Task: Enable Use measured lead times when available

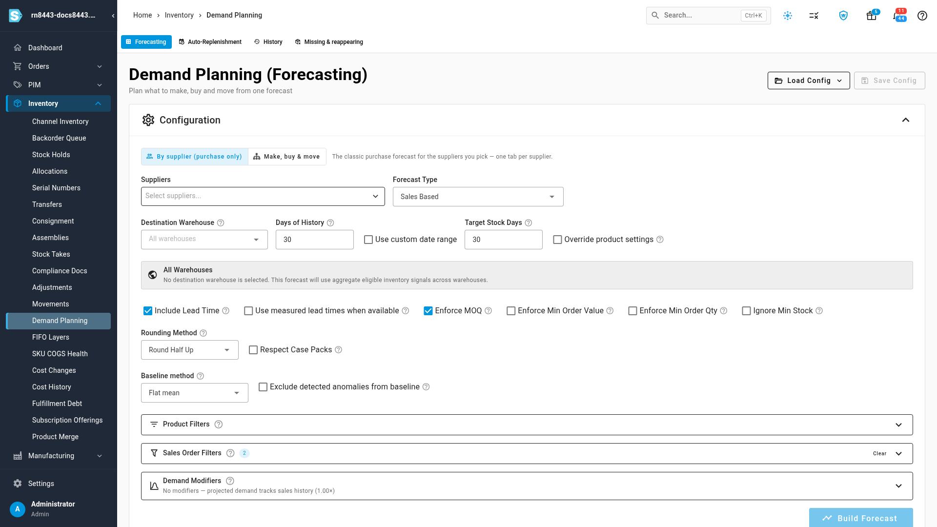Action: pyautogui.click(x=248, y=311)
